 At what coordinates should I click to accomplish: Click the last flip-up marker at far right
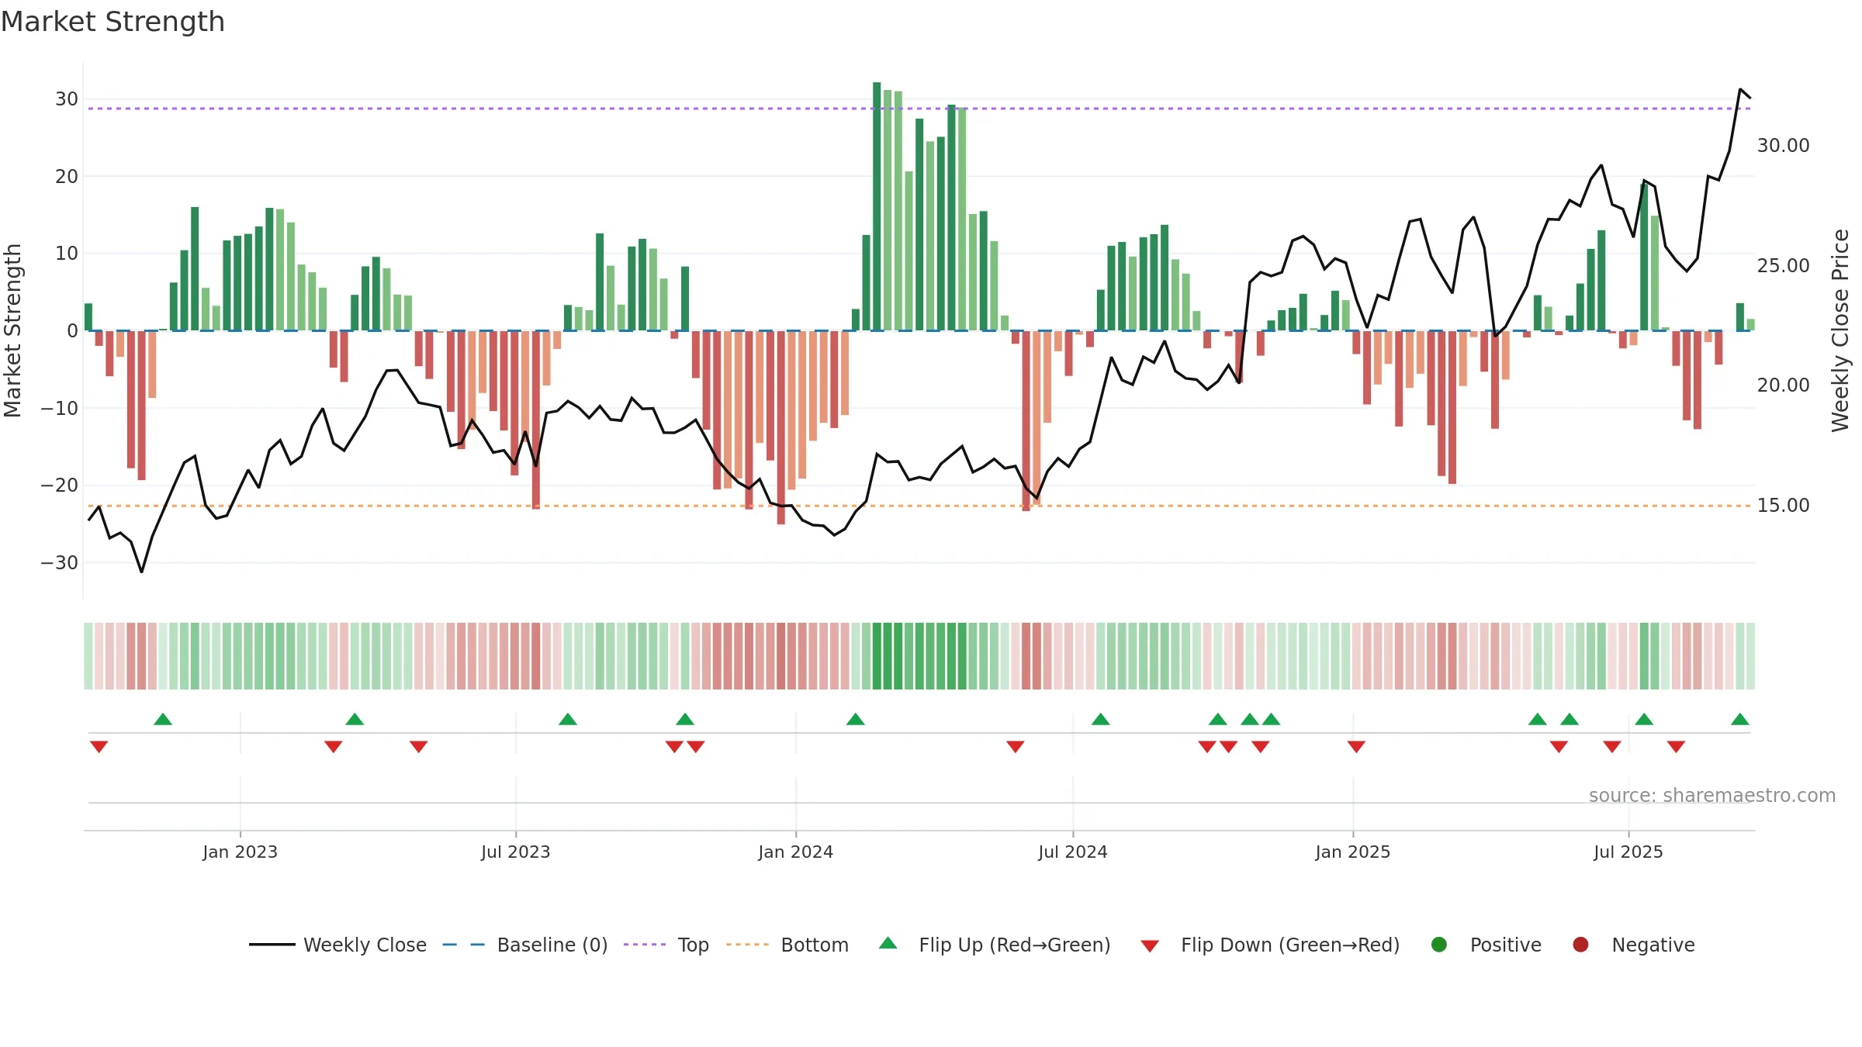tap(1740, 719)
